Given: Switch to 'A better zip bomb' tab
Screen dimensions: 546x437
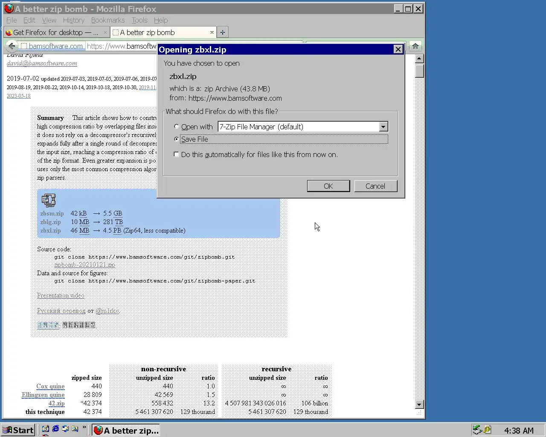Looking at the screenshot, I should tap(163, 32).
